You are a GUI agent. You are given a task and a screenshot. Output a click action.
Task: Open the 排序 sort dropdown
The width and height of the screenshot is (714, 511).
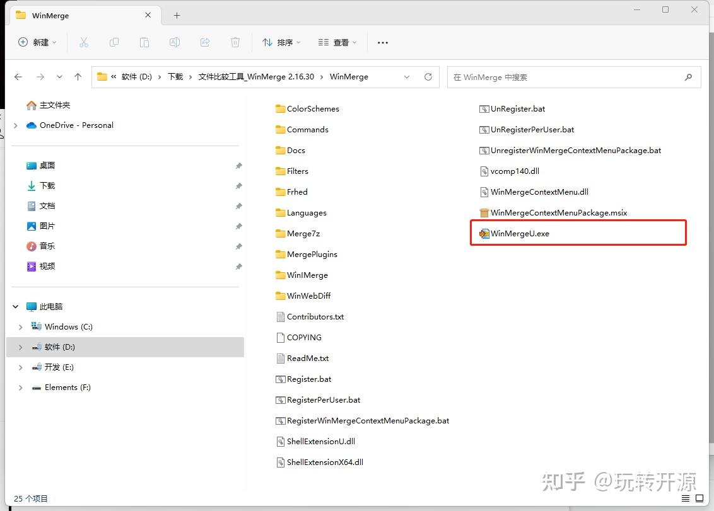point(280,42)
